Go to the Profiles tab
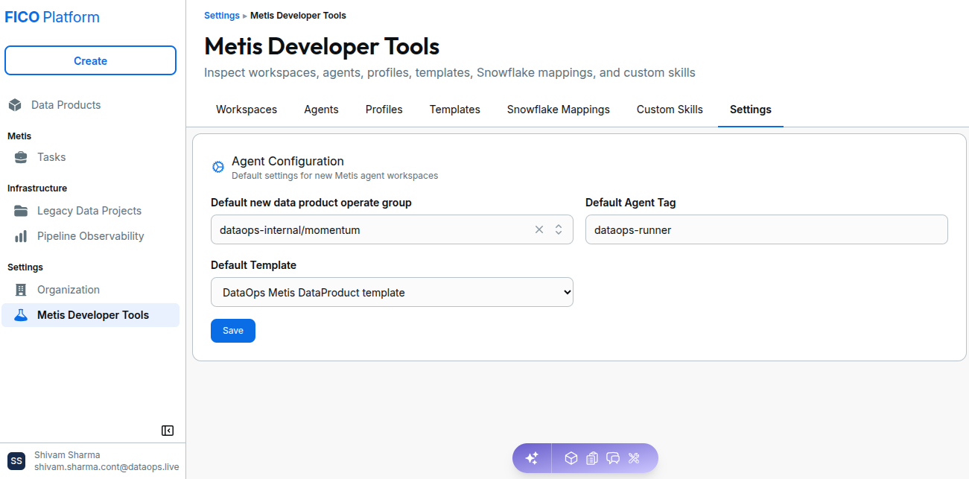 (384, 110)
